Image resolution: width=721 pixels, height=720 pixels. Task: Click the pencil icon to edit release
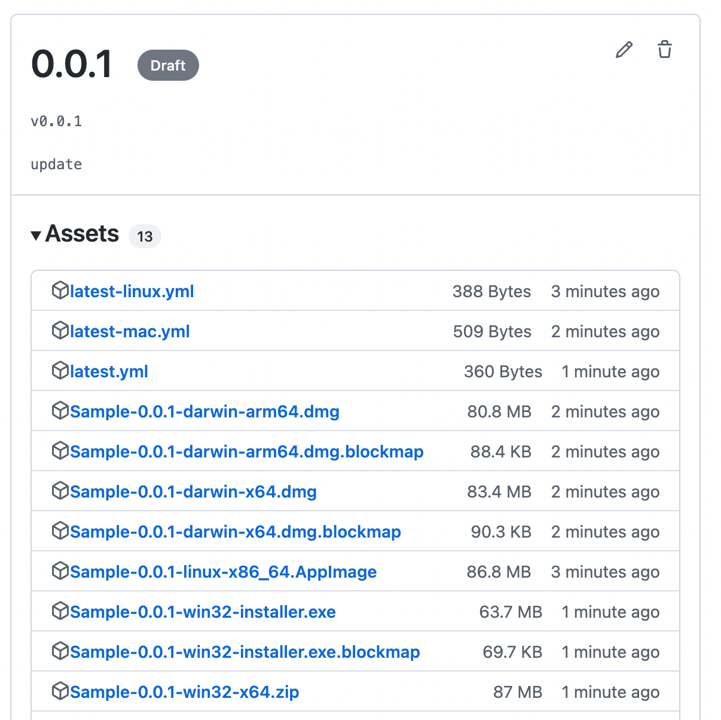[x=624, y=50]
